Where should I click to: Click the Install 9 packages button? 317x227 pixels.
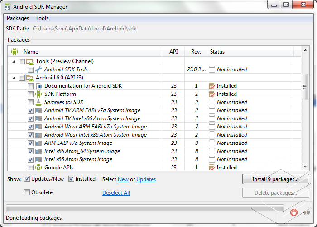[x=275, y=179]
